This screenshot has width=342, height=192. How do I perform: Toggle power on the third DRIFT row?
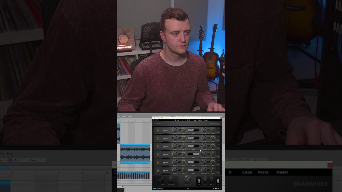click(x=158, y=147)
